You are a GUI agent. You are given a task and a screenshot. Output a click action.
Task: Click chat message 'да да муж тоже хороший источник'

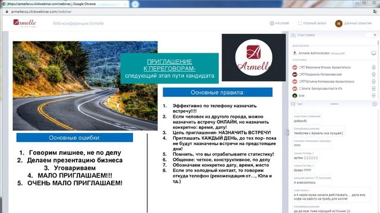322,211
